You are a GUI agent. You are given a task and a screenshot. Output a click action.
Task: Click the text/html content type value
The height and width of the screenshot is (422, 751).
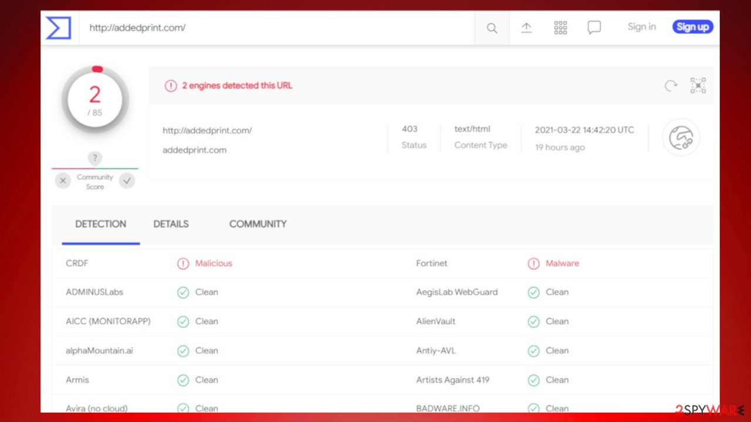pos(472,129)
